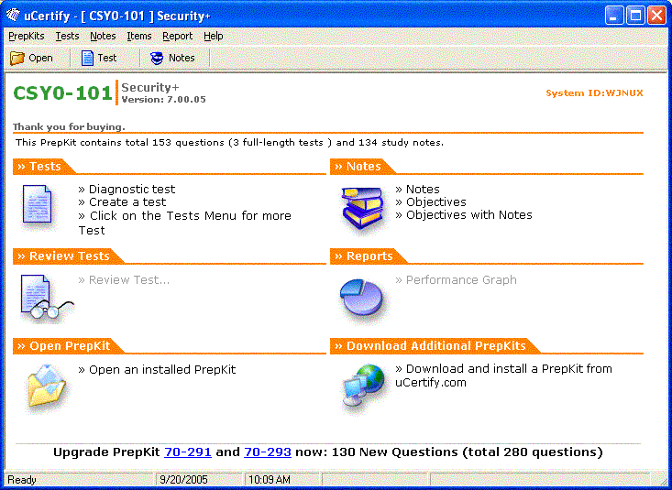672x490 pixels.
Task: Click 'Thank you for buying.' text
Action: point(69,126)
